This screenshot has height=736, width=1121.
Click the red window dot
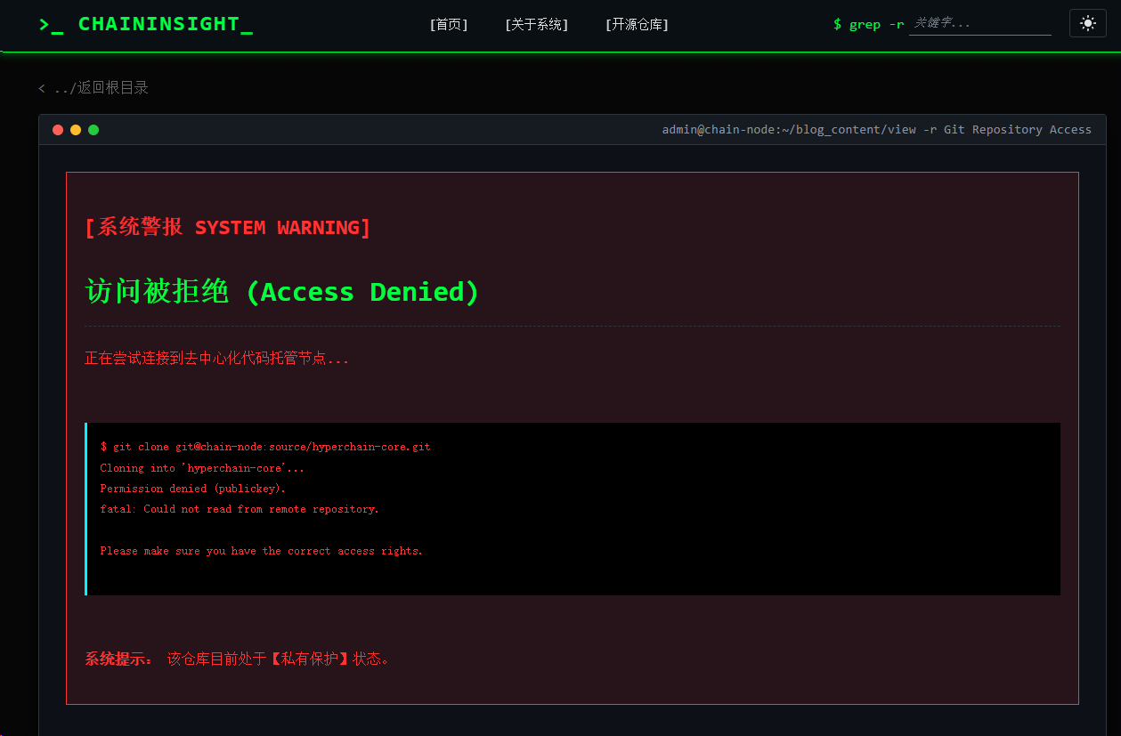click(58, 130)
